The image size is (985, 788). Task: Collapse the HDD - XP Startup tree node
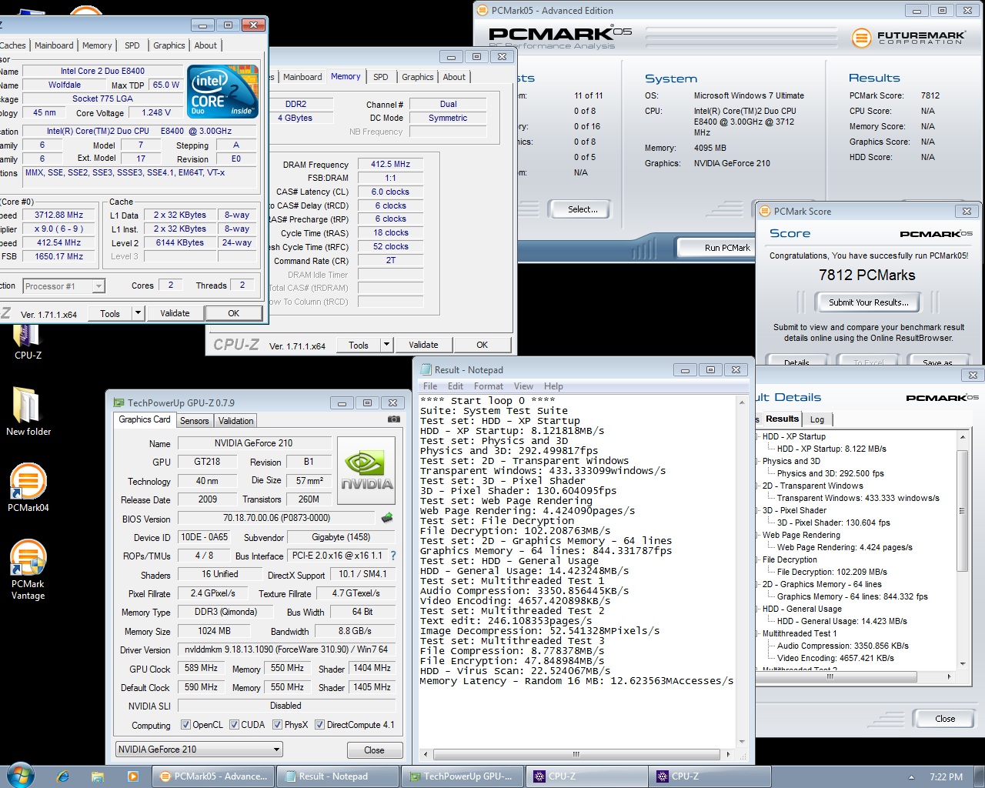[x=757, y=437]
